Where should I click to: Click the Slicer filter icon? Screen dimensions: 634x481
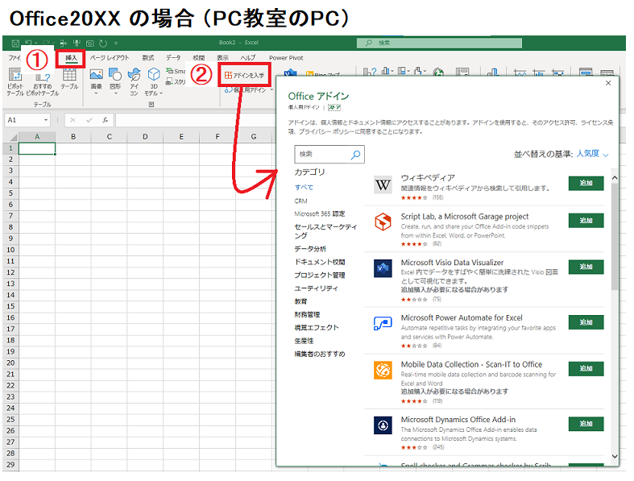[x=586, y=73]
